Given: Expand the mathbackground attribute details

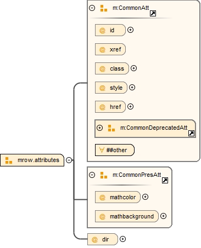Looking at the screenshot, I should [x=163, y=216].
